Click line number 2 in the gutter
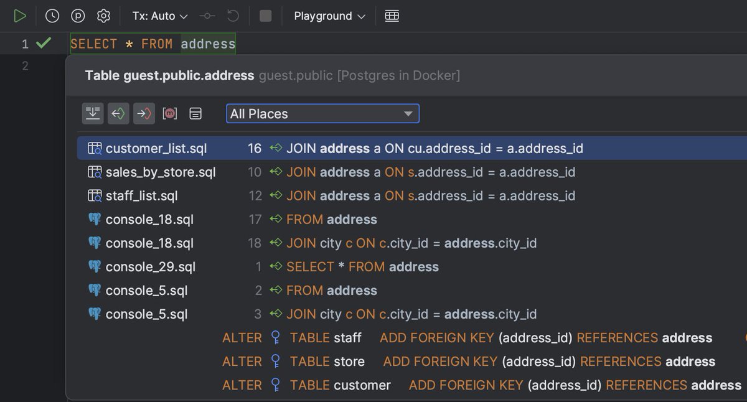The image size is (747, 402). pos(25,66)
